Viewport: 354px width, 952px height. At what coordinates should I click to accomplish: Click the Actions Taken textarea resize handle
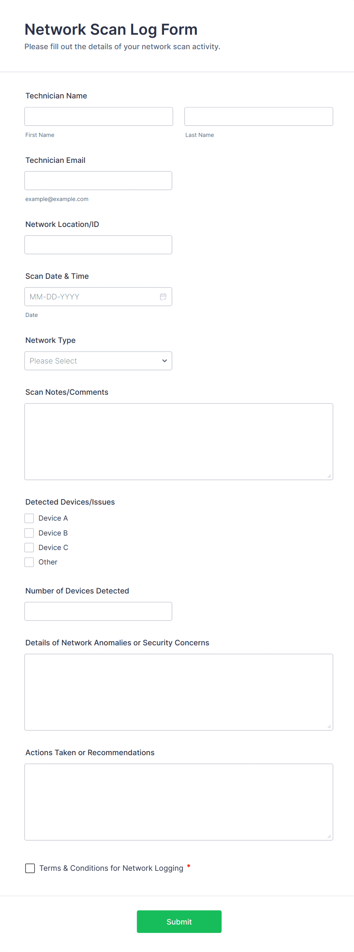tap(329, 836)
